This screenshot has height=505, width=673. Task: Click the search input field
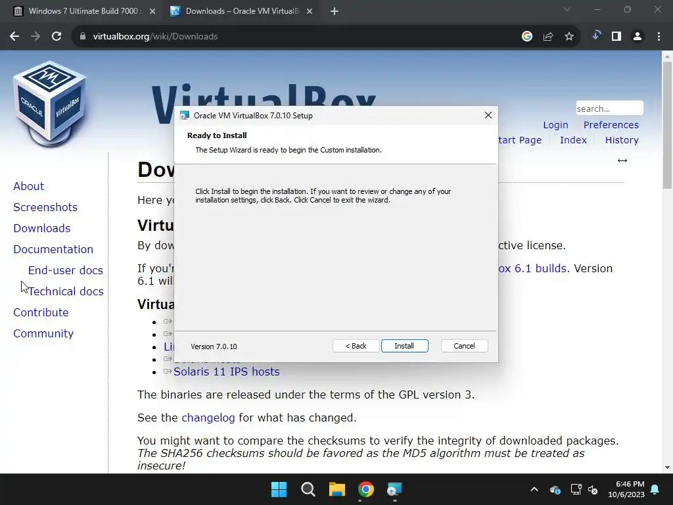tap(609, 108)
